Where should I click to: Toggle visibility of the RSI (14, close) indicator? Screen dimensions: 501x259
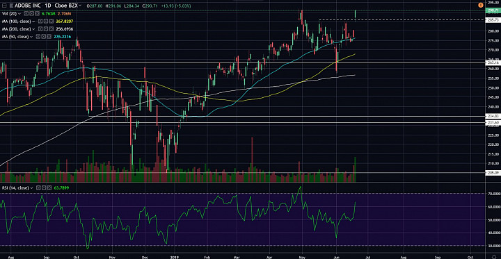[38, 188]
